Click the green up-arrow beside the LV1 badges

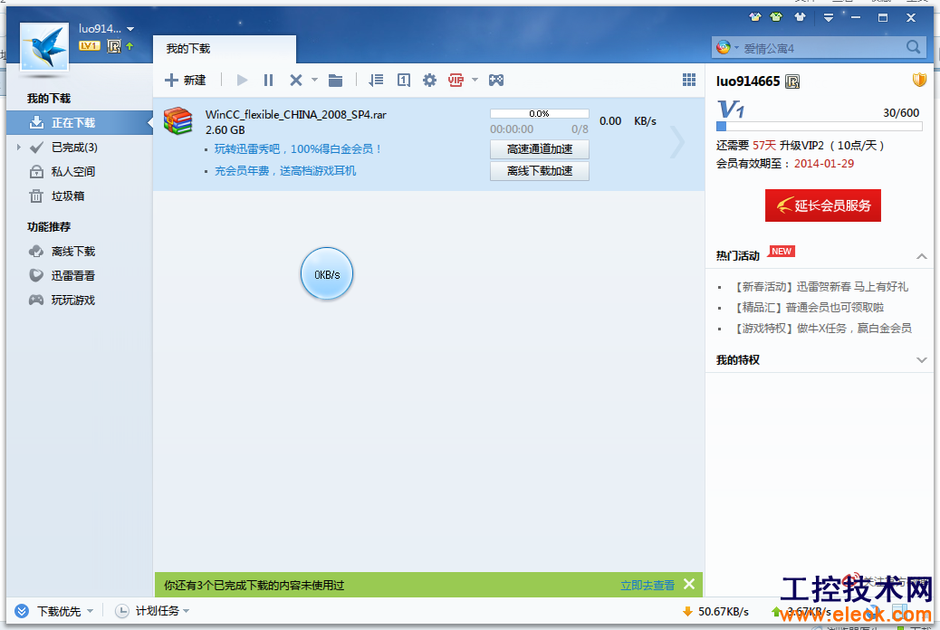tap(129, 46)
